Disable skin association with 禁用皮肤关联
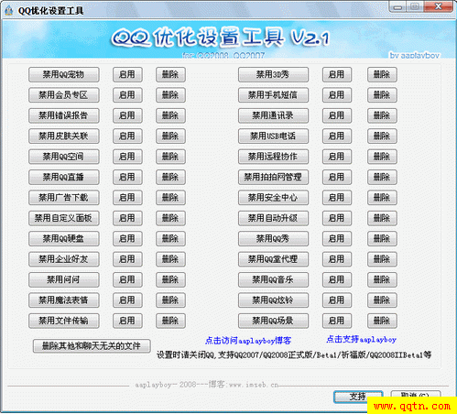 (x=64, y=136)
